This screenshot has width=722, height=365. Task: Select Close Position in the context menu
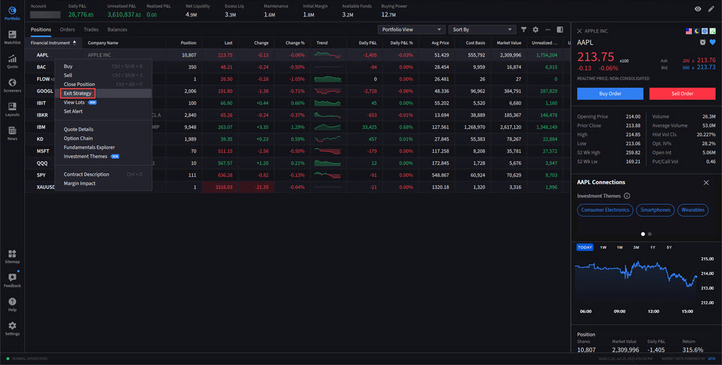click(103, 85)
